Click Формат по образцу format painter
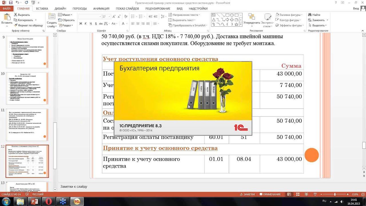This screenshot has width=366, height=206. (28, 25)
